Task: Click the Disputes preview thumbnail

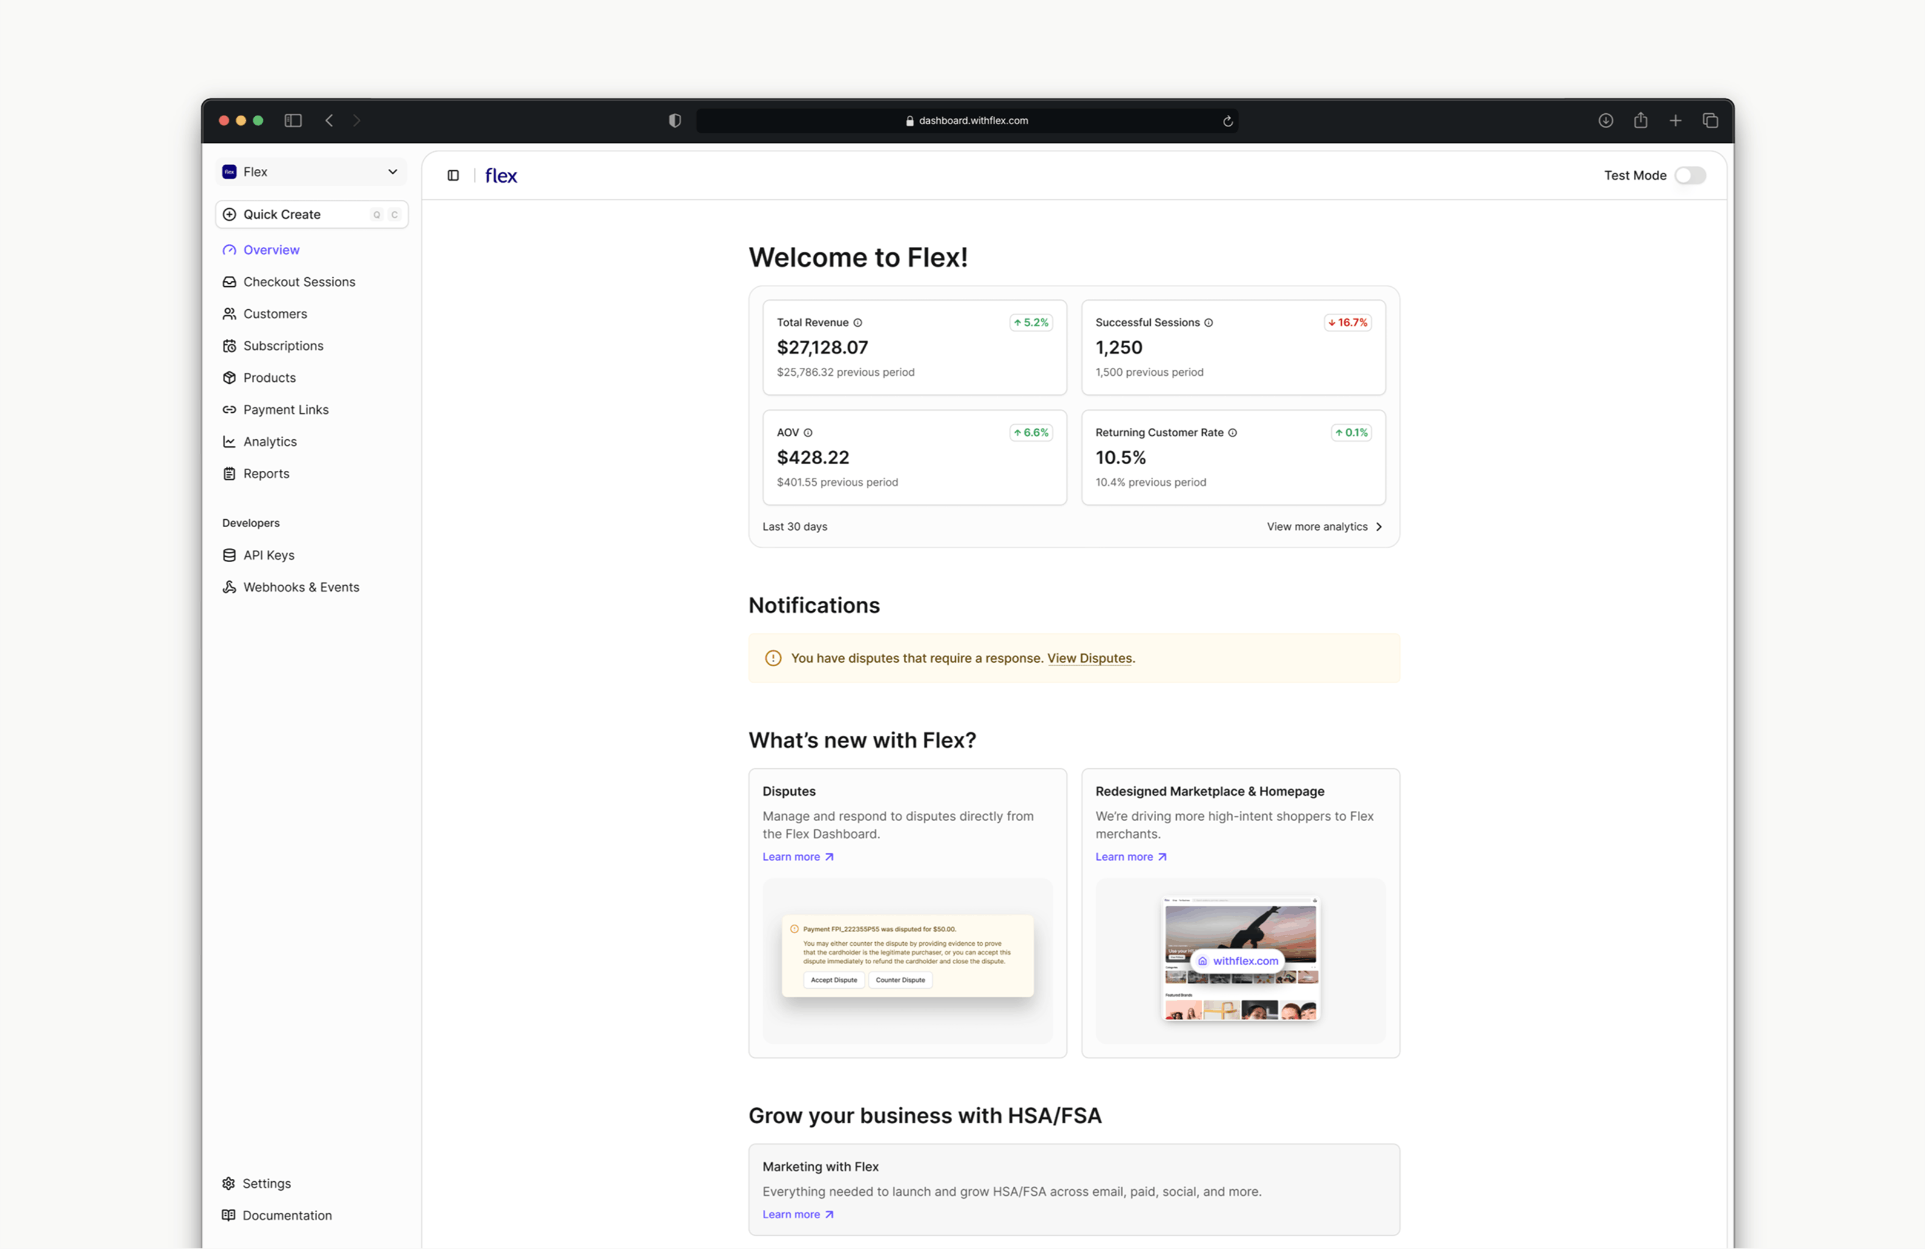Action: [907, 961]
